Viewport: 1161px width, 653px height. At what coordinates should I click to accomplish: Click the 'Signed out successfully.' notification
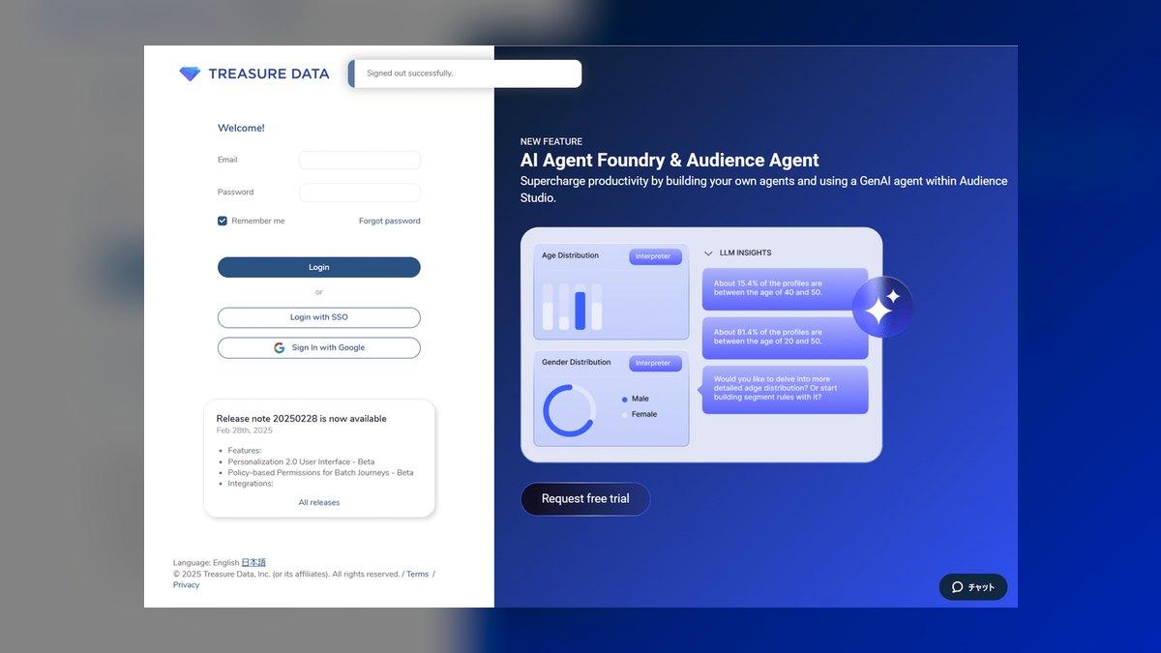465,74
